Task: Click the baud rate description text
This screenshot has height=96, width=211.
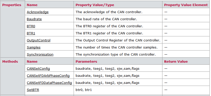Action: pyautogui.click(x=106, y=19)
